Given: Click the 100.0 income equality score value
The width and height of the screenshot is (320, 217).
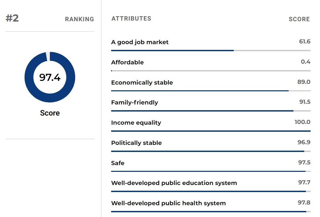Looking at the screenshot, I should (x=302, y=122).
